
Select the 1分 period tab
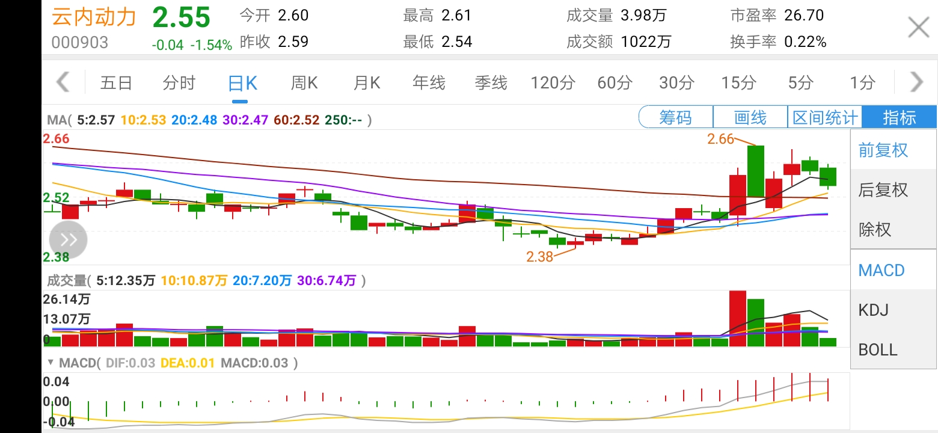click(x=862, y=83)
